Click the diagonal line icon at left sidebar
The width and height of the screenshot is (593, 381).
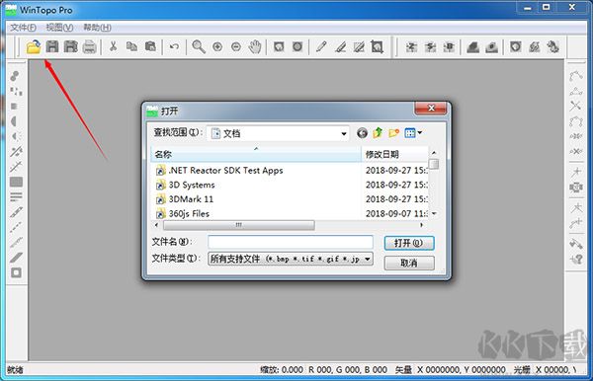pyautogui.click(x=16, y=258)
